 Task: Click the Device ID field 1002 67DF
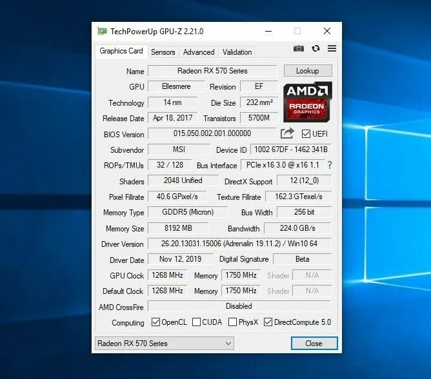(x=291, y=150)
